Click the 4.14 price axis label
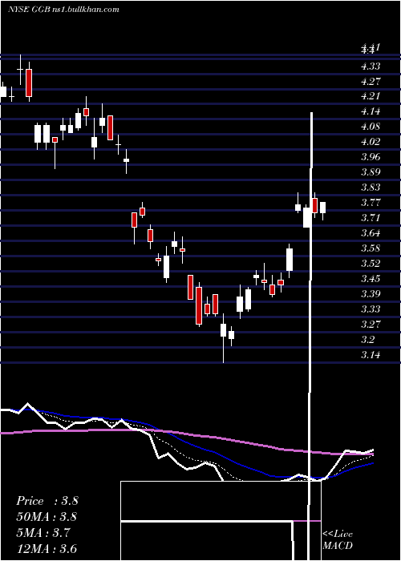This screenshot has width=401, height=561. coord(371,111)
